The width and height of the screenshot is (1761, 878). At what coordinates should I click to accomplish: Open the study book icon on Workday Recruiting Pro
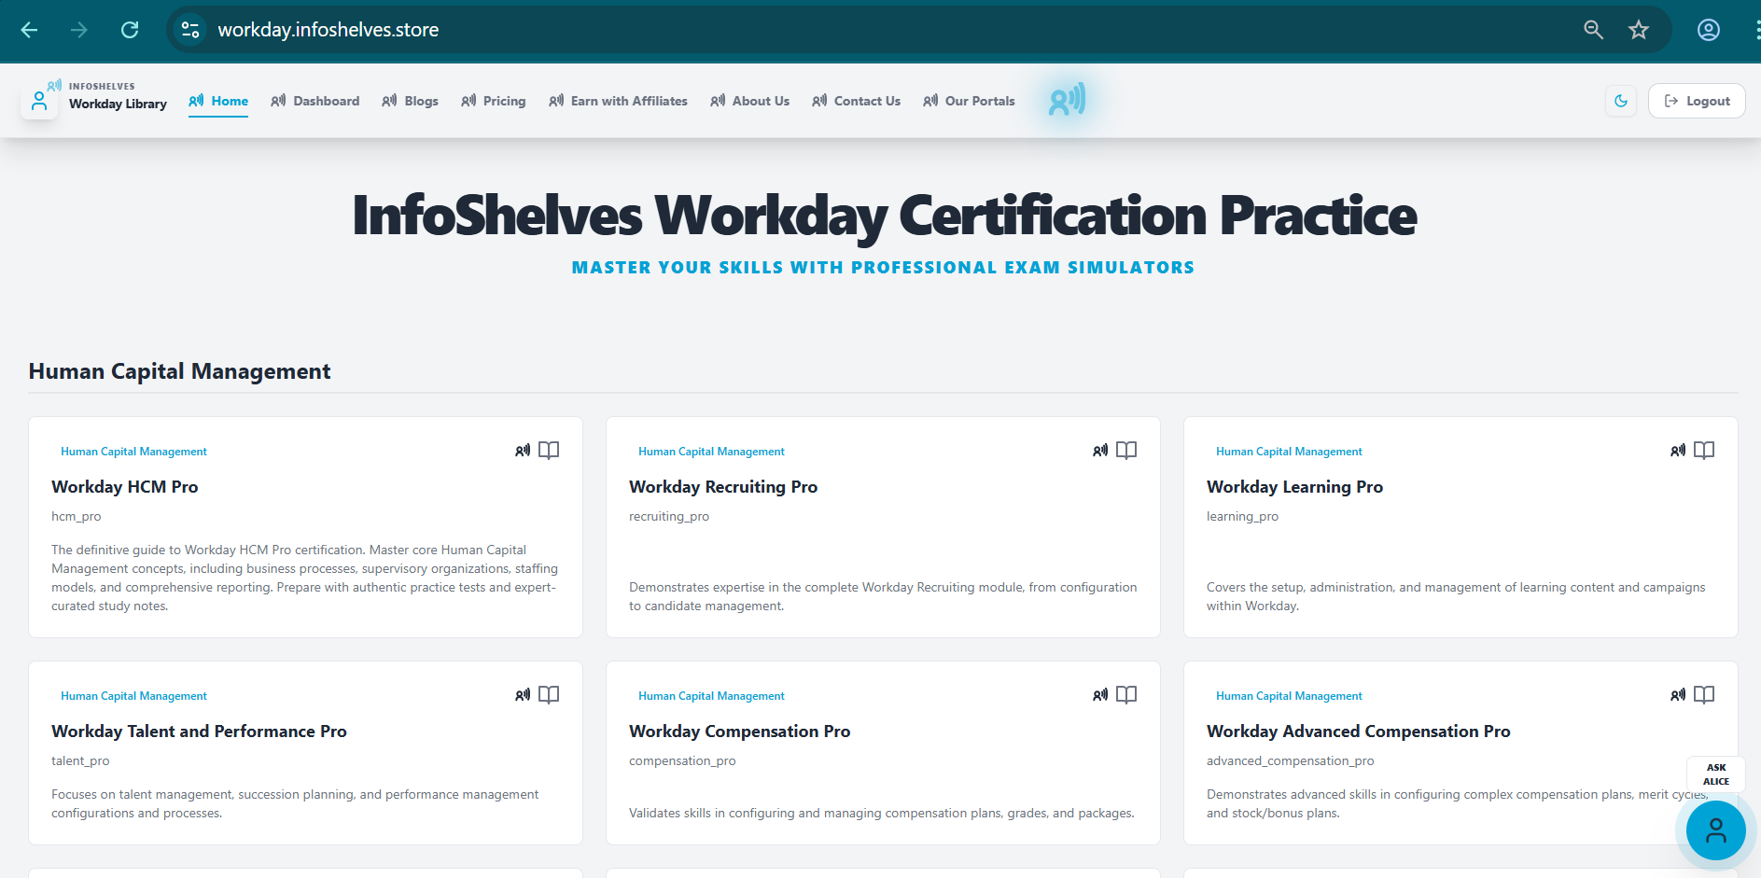pyautogui.click(x=1125, y=450)
